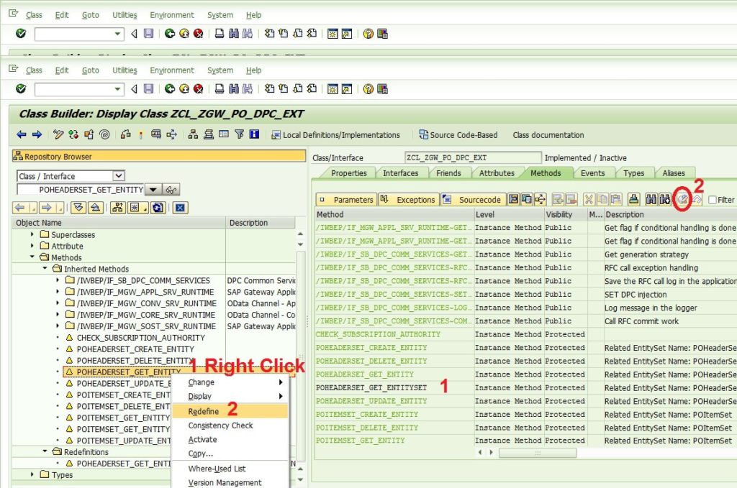Switch to the Attributes tab
This screenshot has width=737, height=488.
coord(496,172)
